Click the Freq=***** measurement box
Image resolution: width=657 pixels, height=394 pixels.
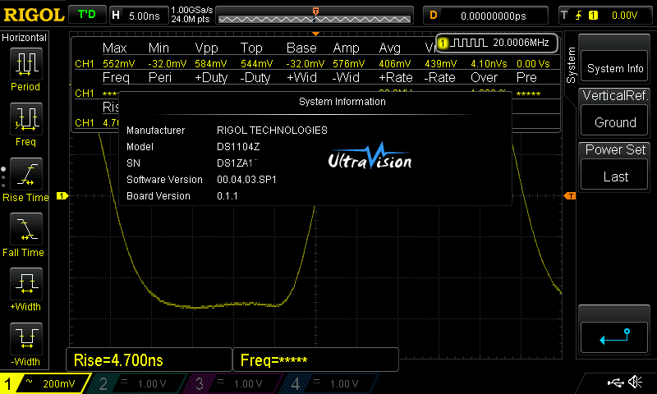pos(315,360)
